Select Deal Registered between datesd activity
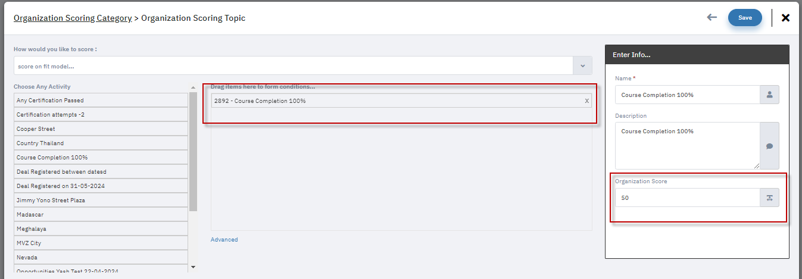This screenshot has width=802, height=279. (101, 171)
